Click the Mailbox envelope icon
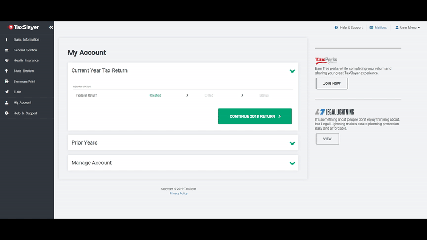The width and height of the screenshot is (427, 240). pos(371,28)
